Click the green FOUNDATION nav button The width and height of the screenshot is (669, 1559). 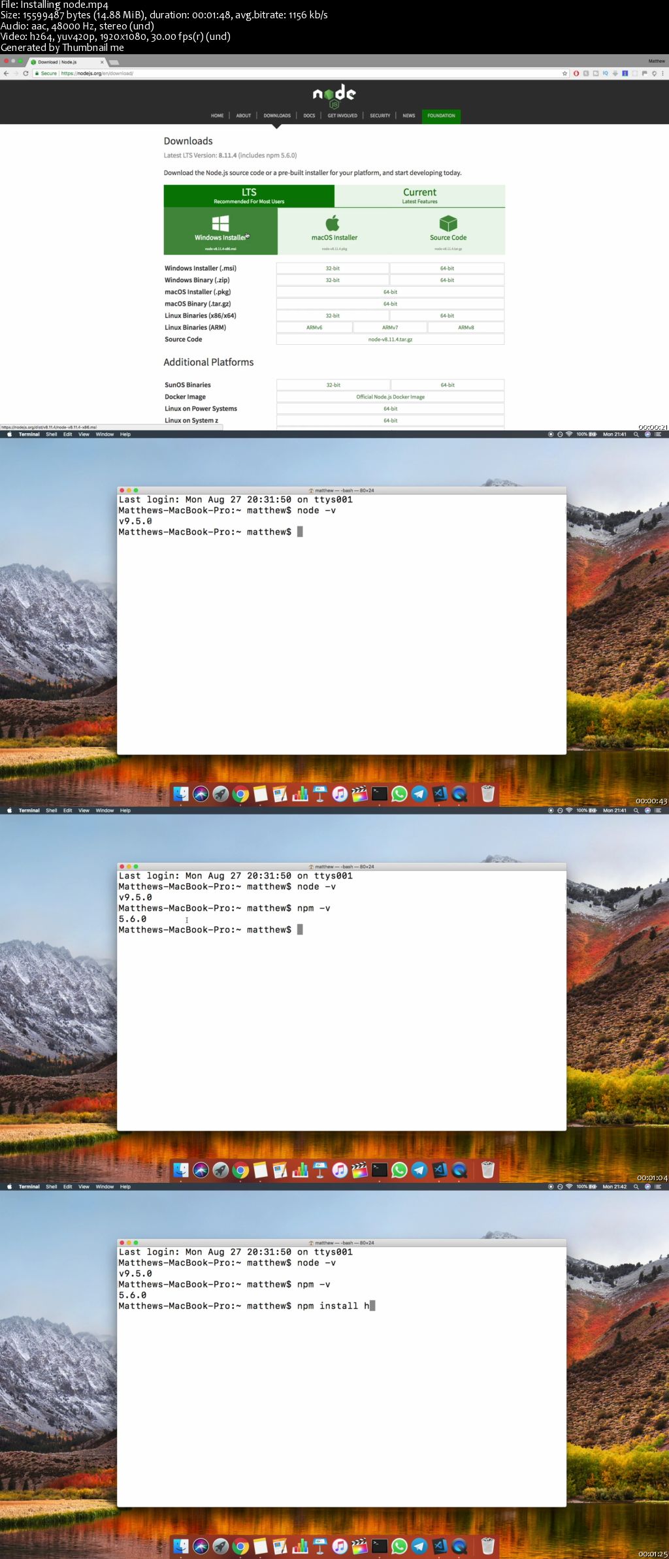pos(441,116)
